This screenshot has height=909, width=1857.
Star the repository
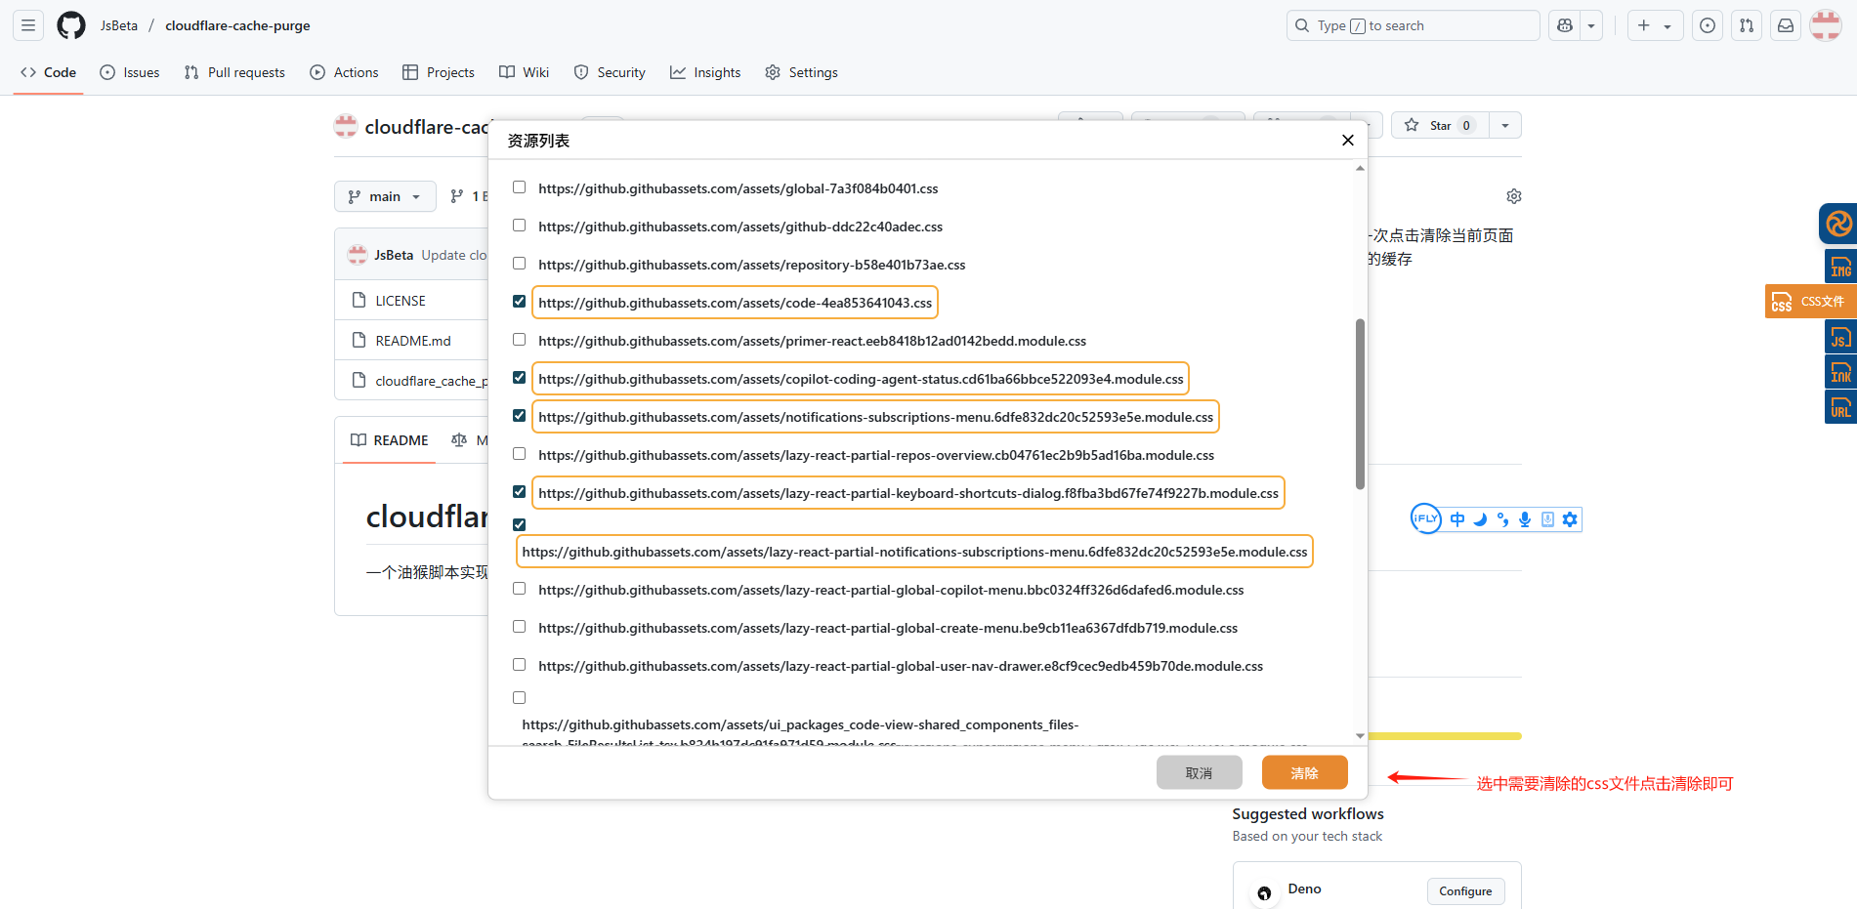(1440, 125)
